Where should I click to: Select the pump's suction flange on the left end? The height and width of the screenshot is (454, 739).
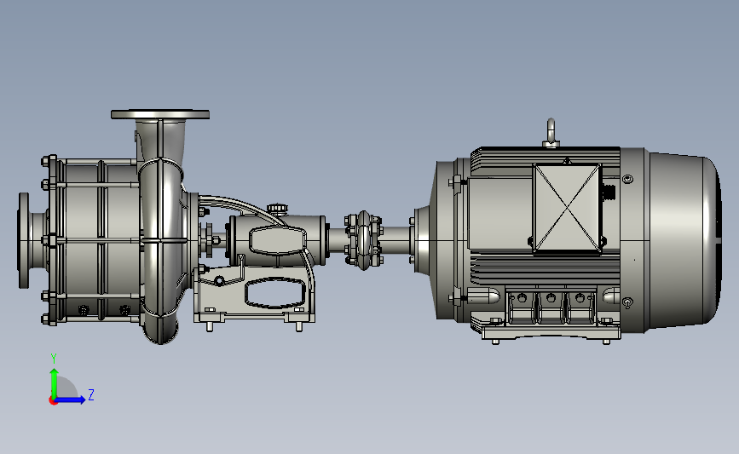pyautogui.click(x=24, y=240)
